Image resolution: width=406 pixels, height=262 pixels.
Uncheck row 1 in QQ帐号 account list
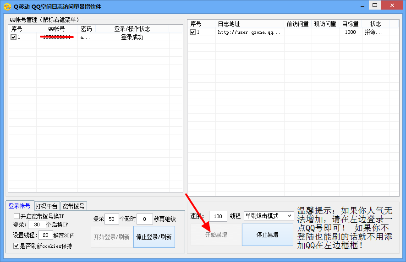[x=13, y=37]
